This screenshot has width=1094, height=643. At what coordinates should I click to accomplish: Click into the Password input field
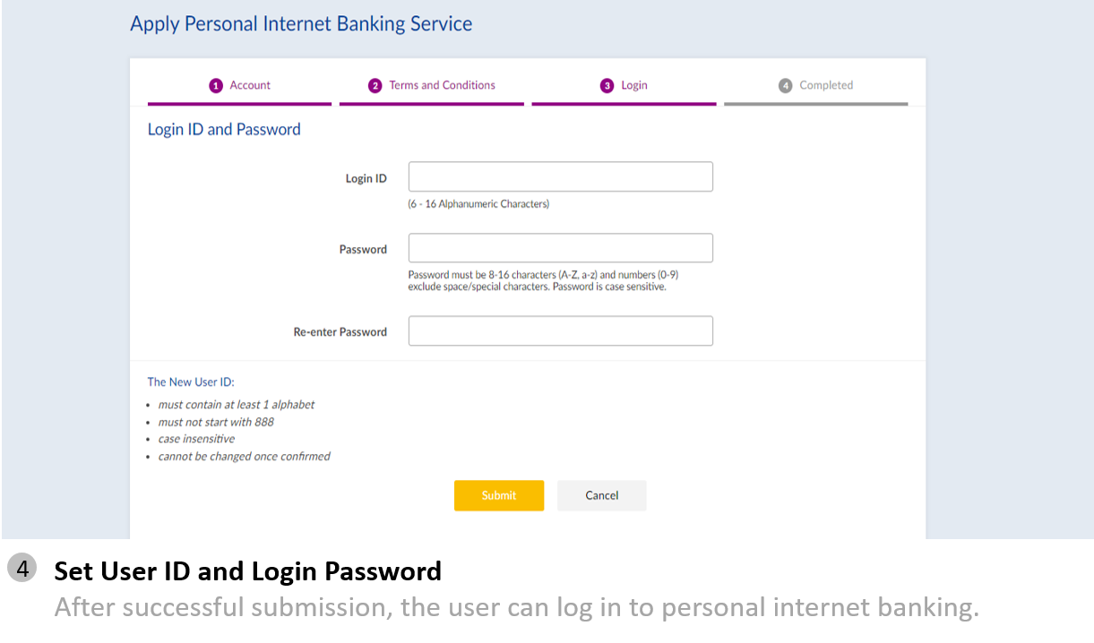point(560,248)
